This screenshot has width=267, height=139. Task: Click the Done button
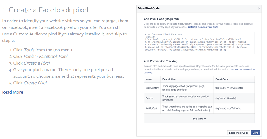coord(255,133)
